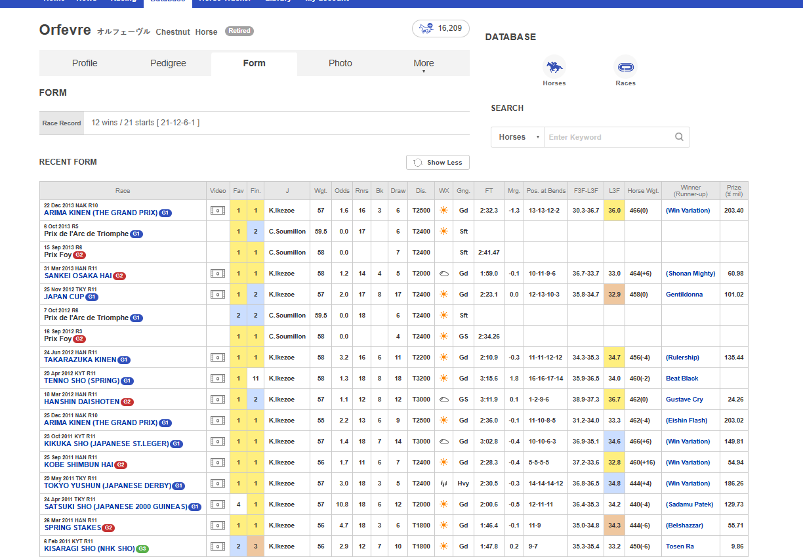This screenshot has width=803, height=557.
Task: Open the Spring Stakes race link
Action: 72,528
